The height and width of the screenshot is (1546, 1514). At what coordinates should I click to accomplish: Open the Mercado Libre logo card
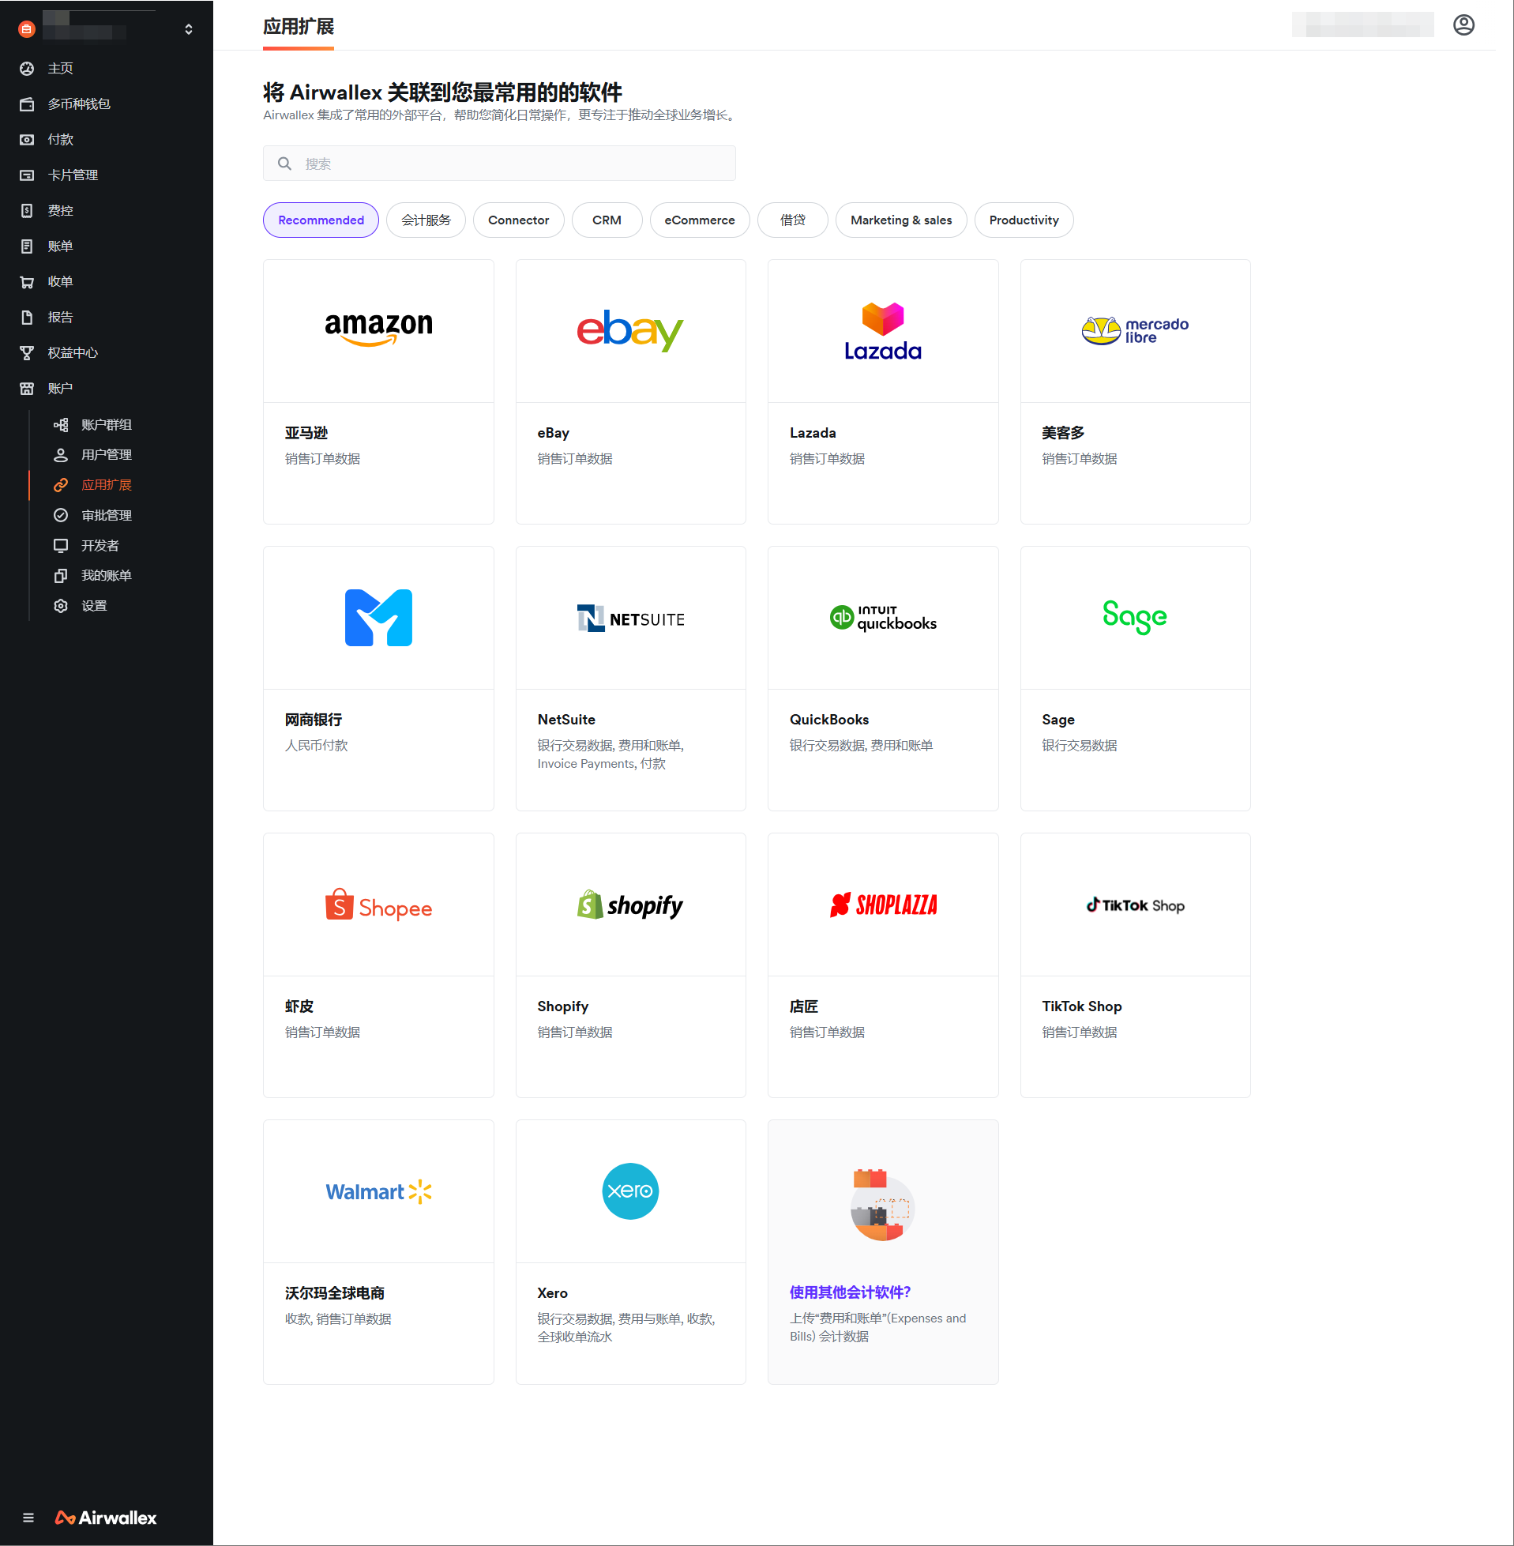(x=1135, y=330)
